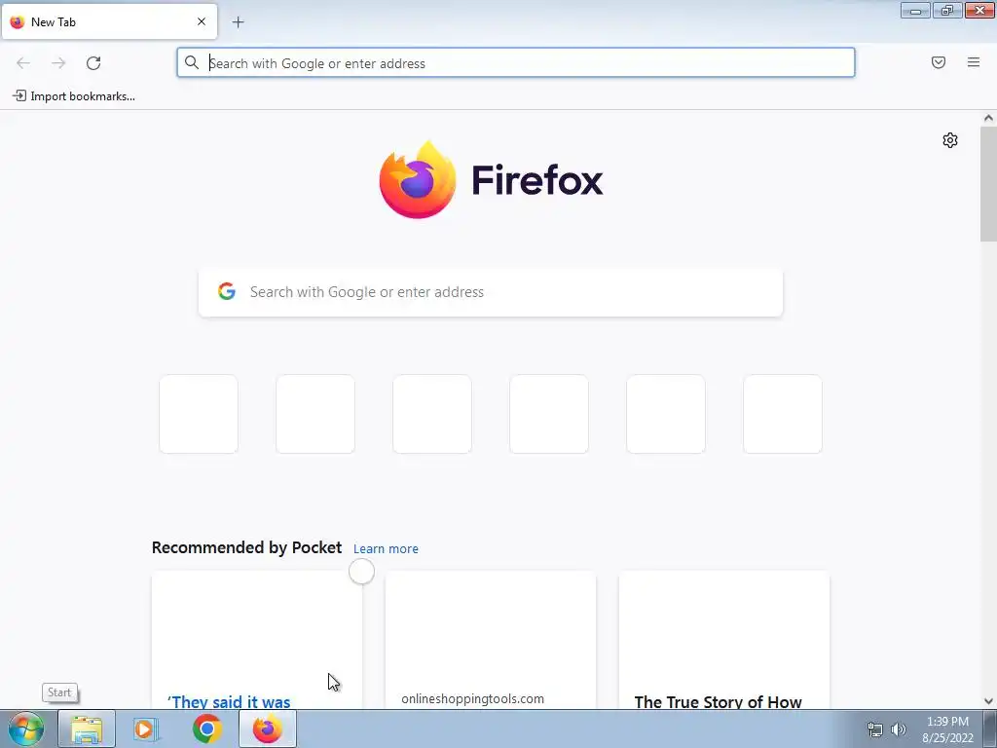Image resolution: width=997 pixels, height=748 pixels.
Task: Open 'They said it was' article
Action: 257,639
